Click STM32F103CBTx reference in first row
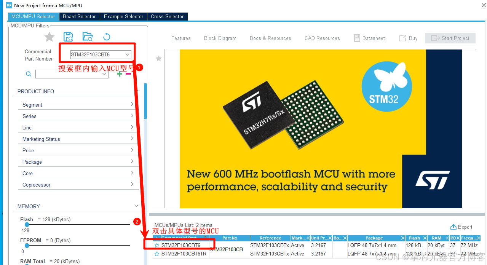 pos(270,246)
